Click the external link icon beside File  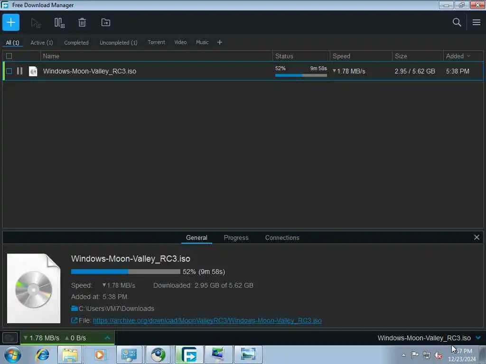pos(74,320)
